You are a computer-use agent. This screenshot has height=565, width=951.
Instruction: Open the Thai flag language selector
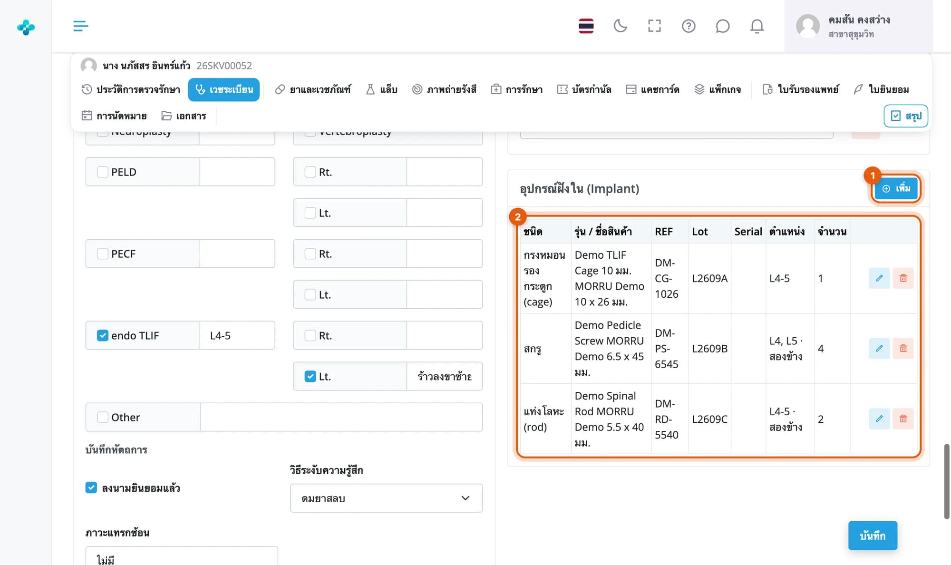[586, 26]
